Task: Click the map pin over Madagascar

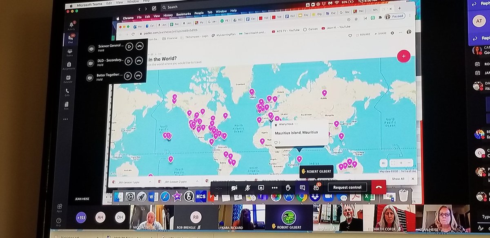Action: point(299,159)
